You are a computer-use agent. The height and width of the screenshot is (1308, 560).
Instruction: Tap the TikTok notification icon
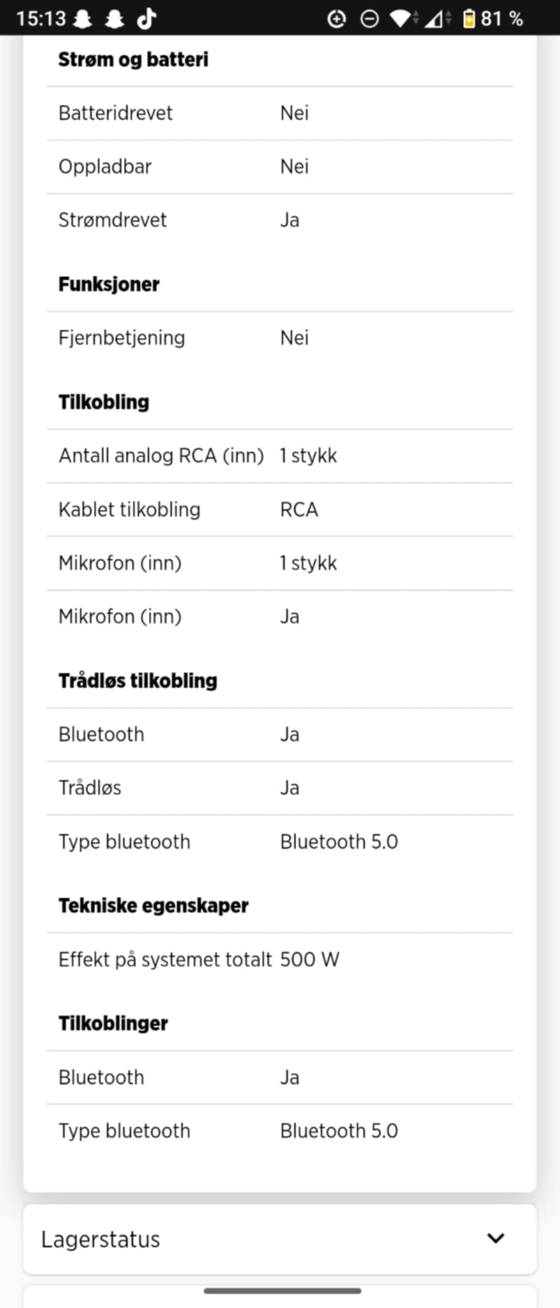point(146,19)
